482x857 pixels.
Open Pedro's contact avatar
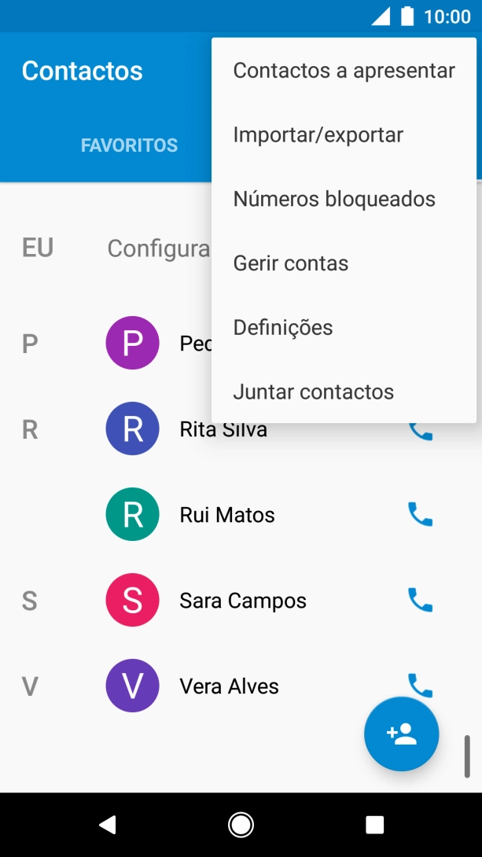[132, 342]
